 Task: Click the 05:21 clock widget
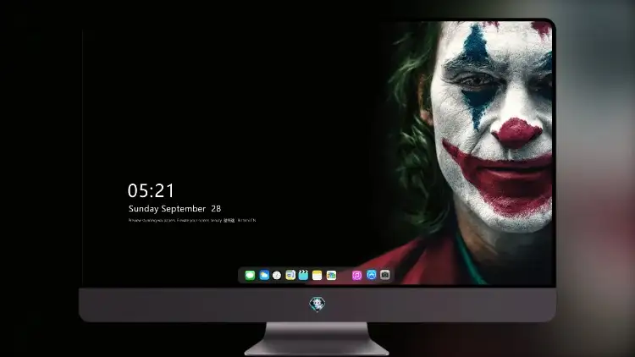(151, 190)
